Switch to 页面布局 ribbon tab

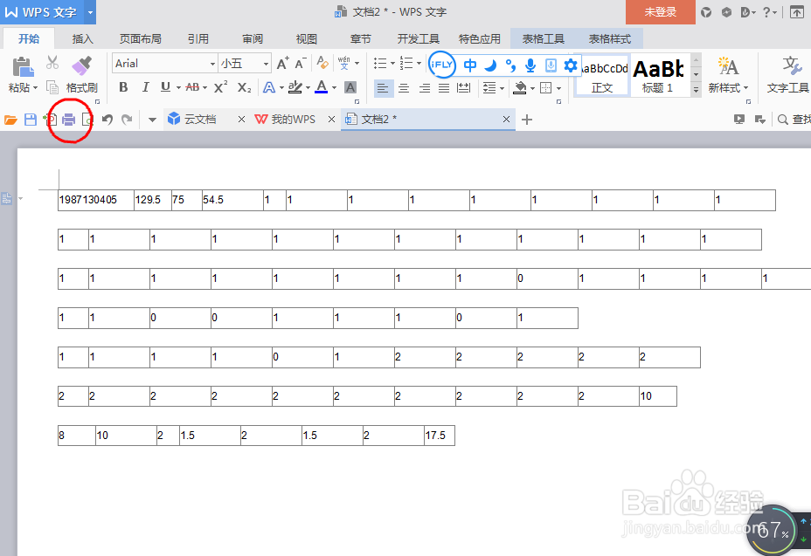(140, 38)
